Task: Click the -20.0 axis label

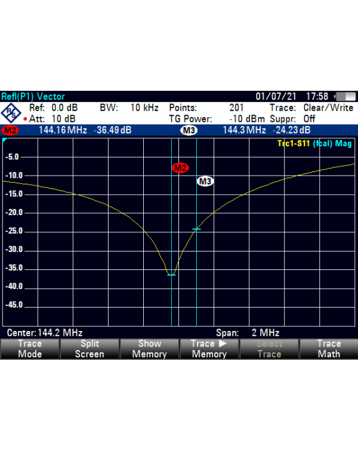Action: point(14,213)
